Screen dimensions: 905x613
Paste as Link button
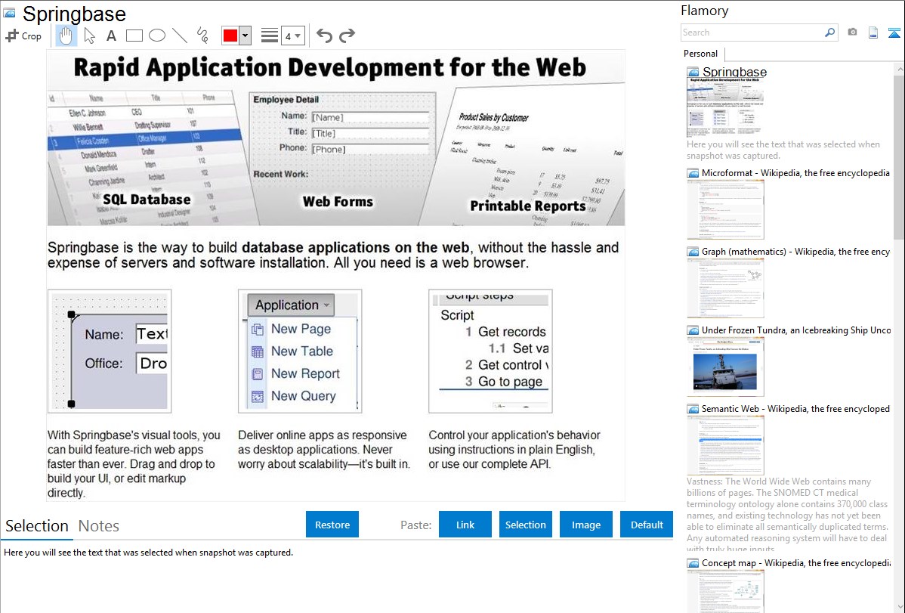coord(465,525)
